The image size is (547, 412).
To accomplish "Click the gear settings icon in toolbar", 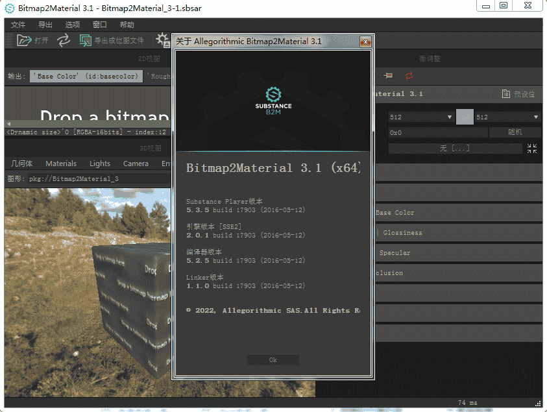I will 162,40.
